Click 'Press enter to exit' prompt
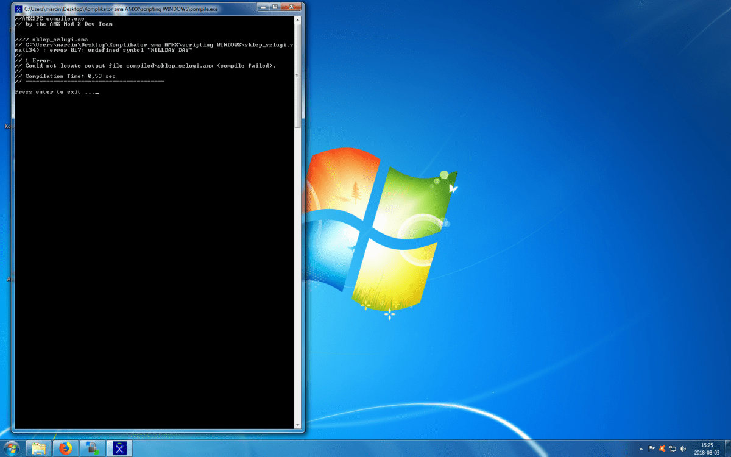The height and width of the screenshot is (457, 731). tap(56, 92)
